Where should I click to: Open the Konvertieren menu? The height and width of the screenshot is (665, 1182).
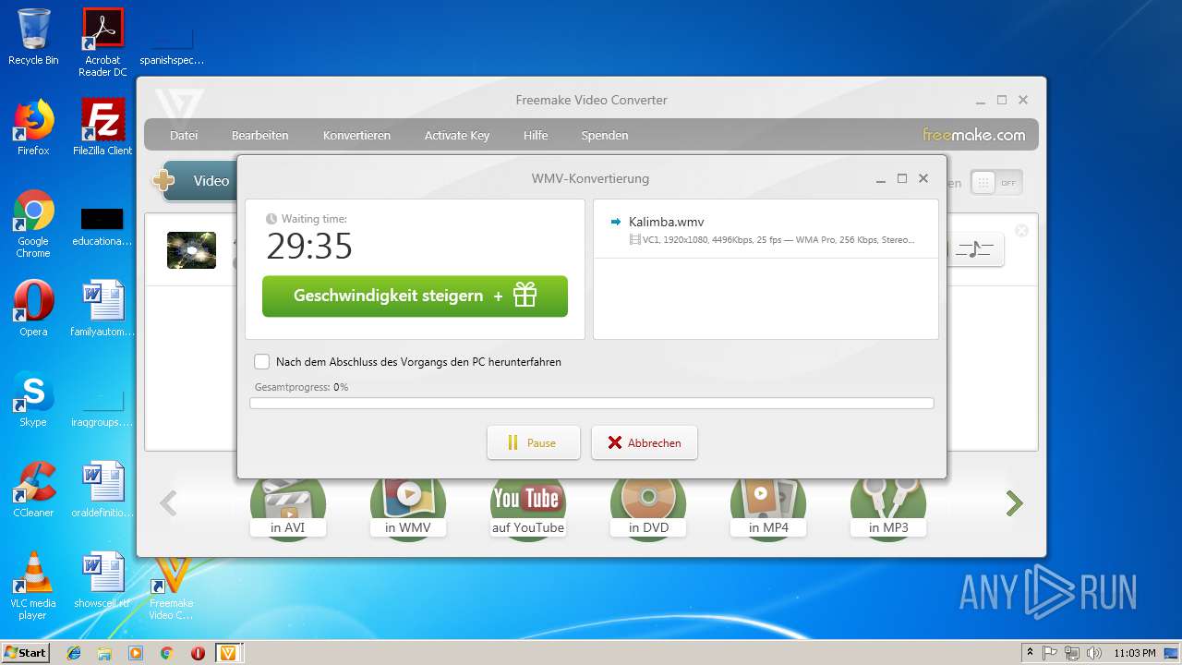(356, 135)
